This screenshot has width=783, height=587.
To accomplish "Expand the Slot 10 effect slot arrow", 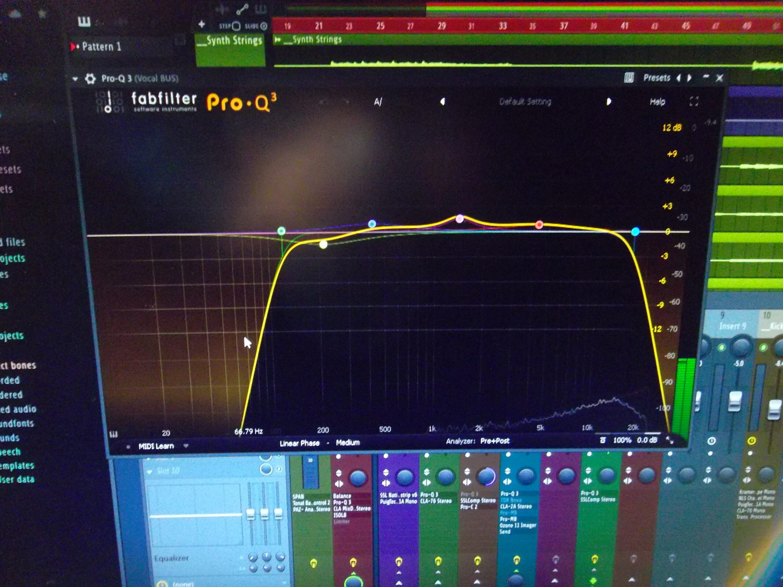I will point(149,471).
